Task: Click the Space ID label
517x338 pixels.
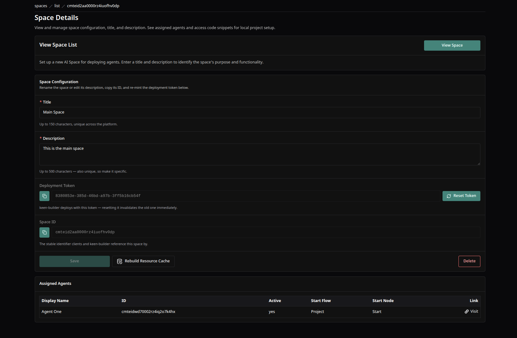Action: pyautogui.click(x=48, y=222)
